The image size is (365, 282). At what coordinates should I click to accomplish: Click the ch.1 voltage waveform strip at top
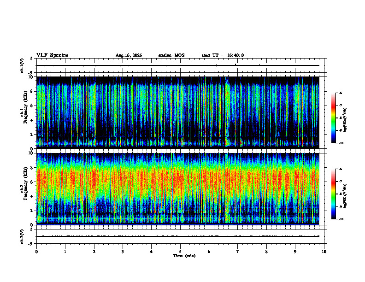click(x=180, y=65)
